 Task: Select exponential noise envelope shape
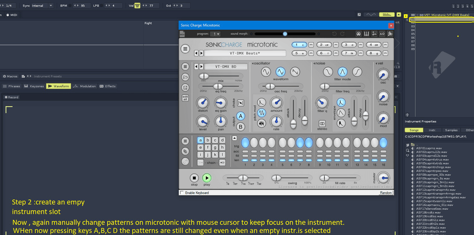(341, 103)
